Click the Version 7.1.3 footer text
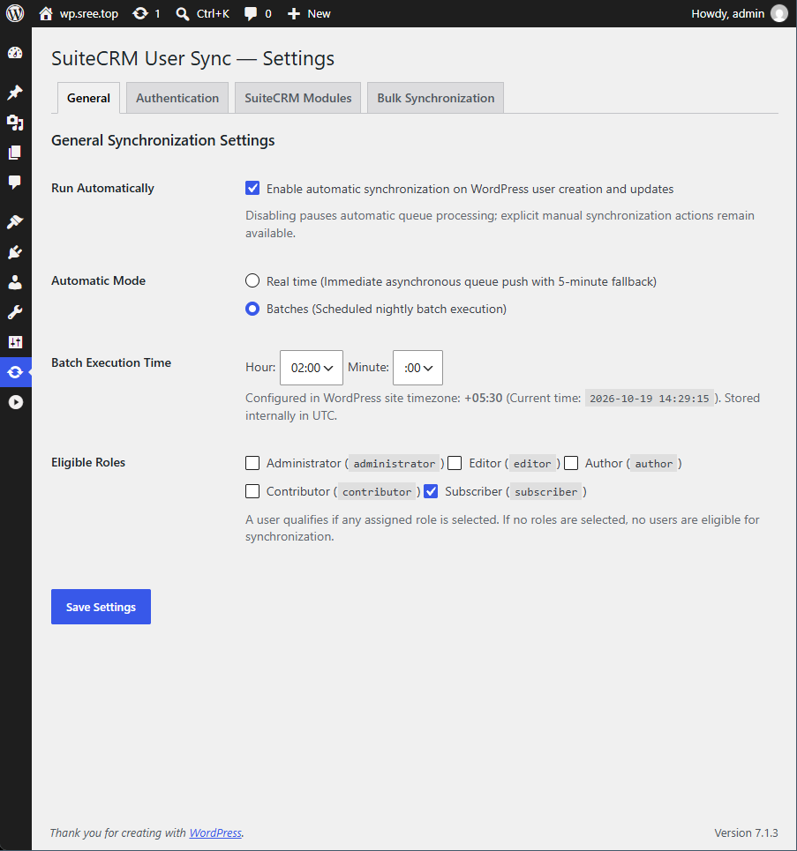This screenshot has height=851, width=797. [746, 832]
